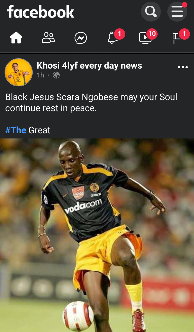This screenshot has width=194, height=332.
Task: Follow the #The hashtag link
Action: (16, 130)
